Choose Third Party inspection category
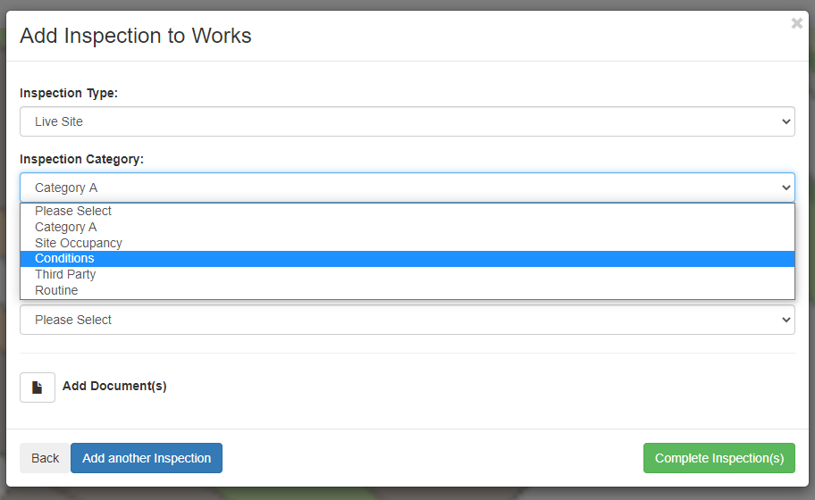The width and height of the screenshot is (815, 500). (x=65, y=275)
